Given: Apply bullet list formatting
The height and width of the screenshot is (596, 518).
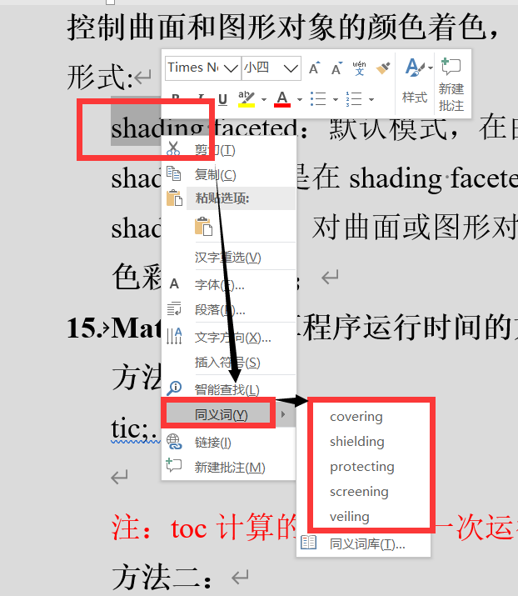Looking at the screenshot, I should 318,99.
